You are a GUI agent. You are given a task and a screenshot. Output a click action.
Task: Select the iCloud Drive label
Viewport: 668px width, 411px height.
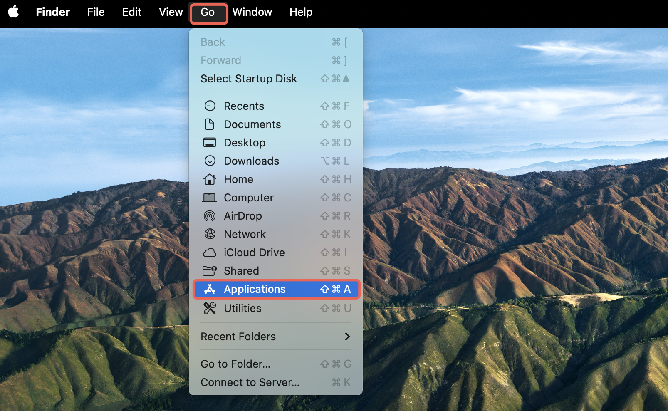pos(254,253)
